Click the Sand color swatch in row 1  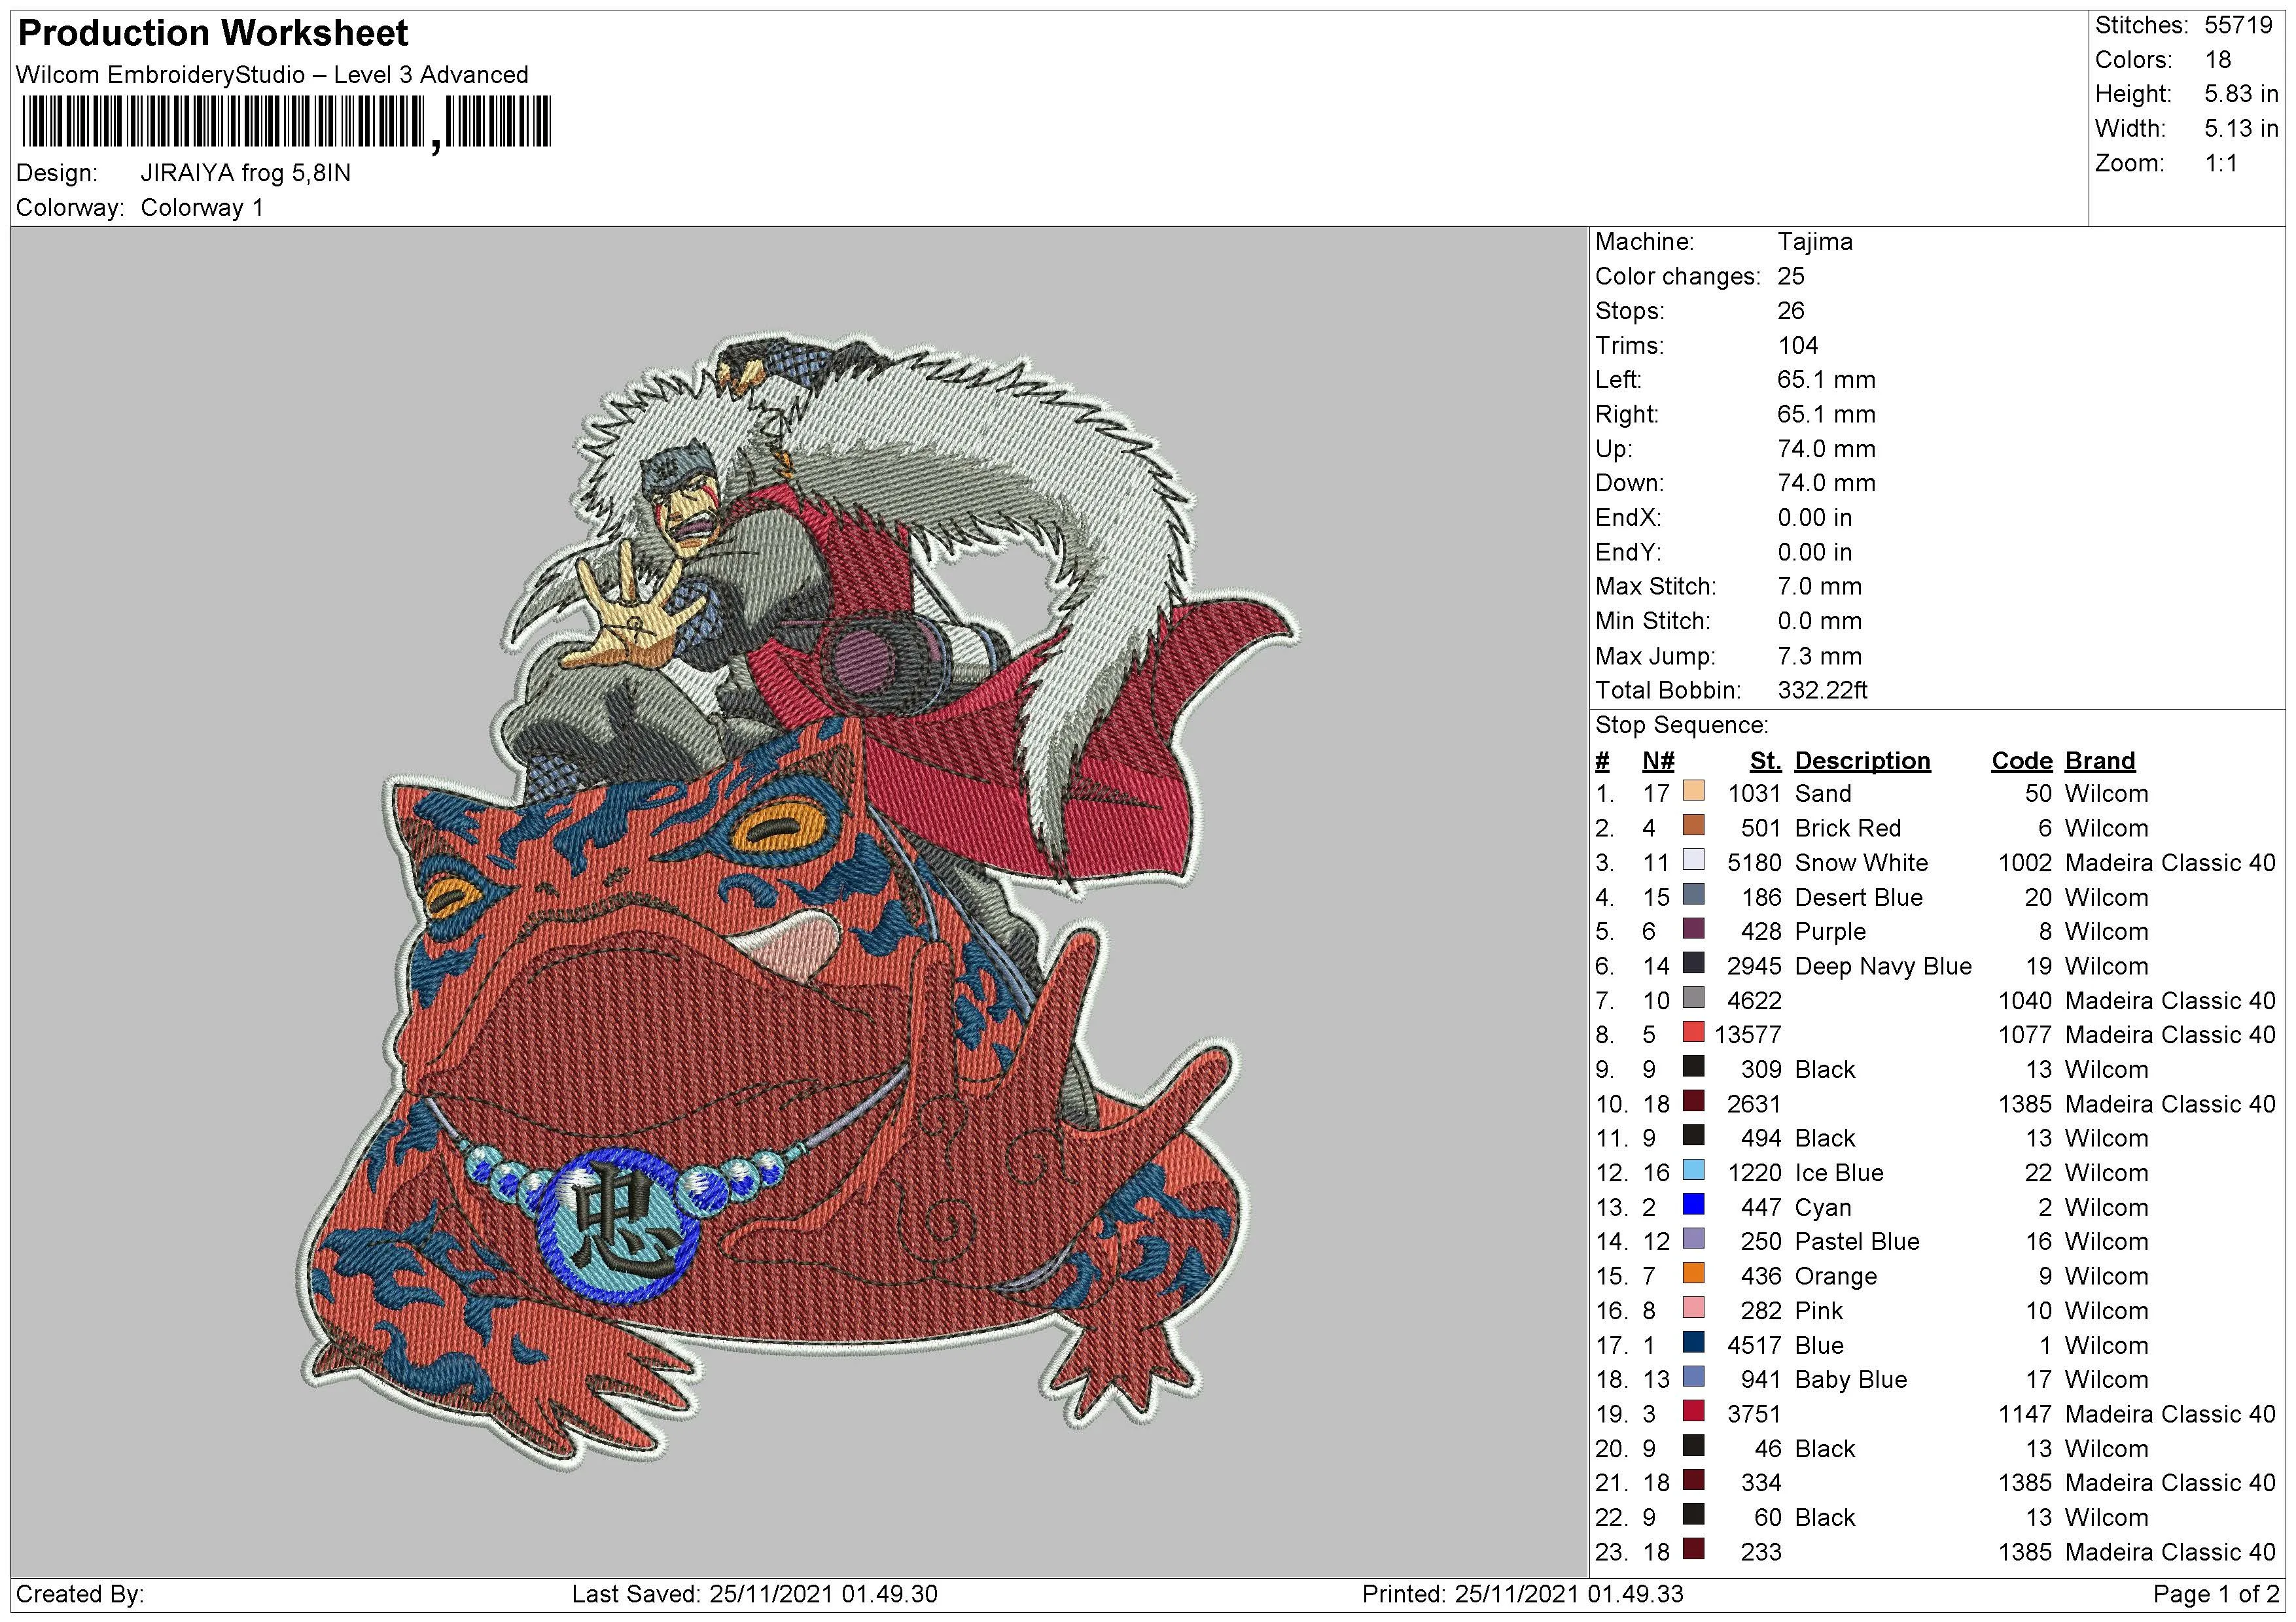[1693, 791]
